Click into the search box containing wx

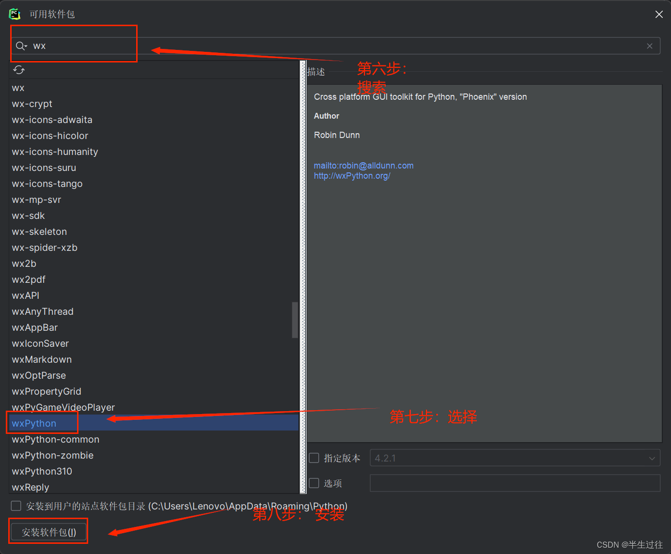coord(335,46)
